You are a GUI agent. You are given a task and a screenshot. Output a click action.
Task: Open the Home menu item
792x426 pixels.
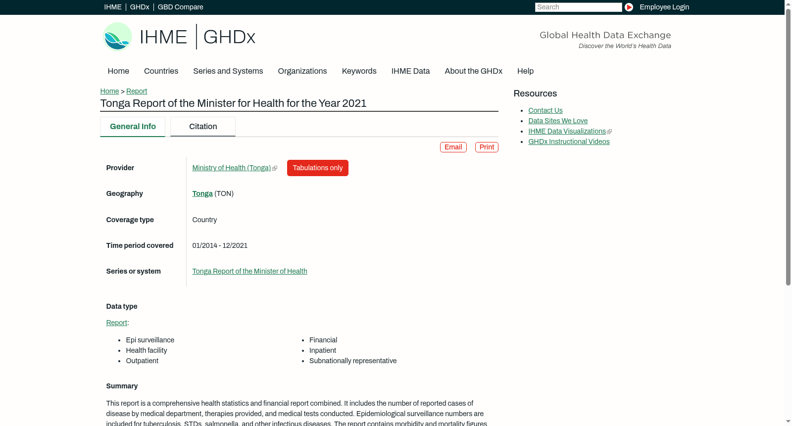pyautogui.click(x=118, y=71)
